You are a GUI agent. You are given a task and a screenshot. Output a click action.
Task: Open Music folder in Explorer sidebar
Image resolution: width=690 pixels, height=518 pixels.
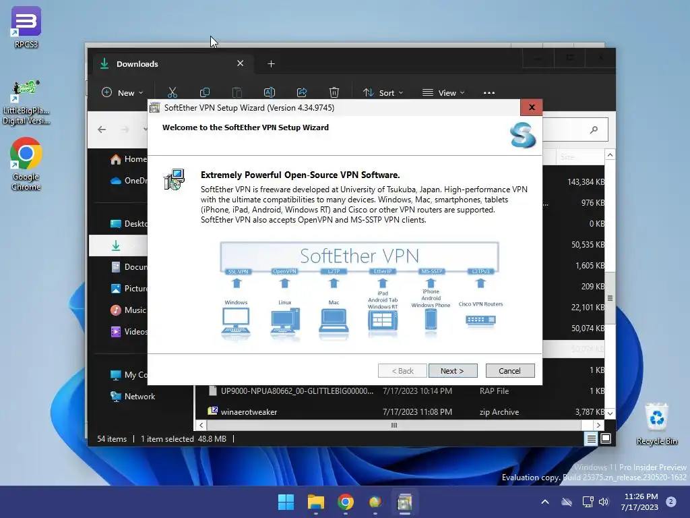[127, 310]
